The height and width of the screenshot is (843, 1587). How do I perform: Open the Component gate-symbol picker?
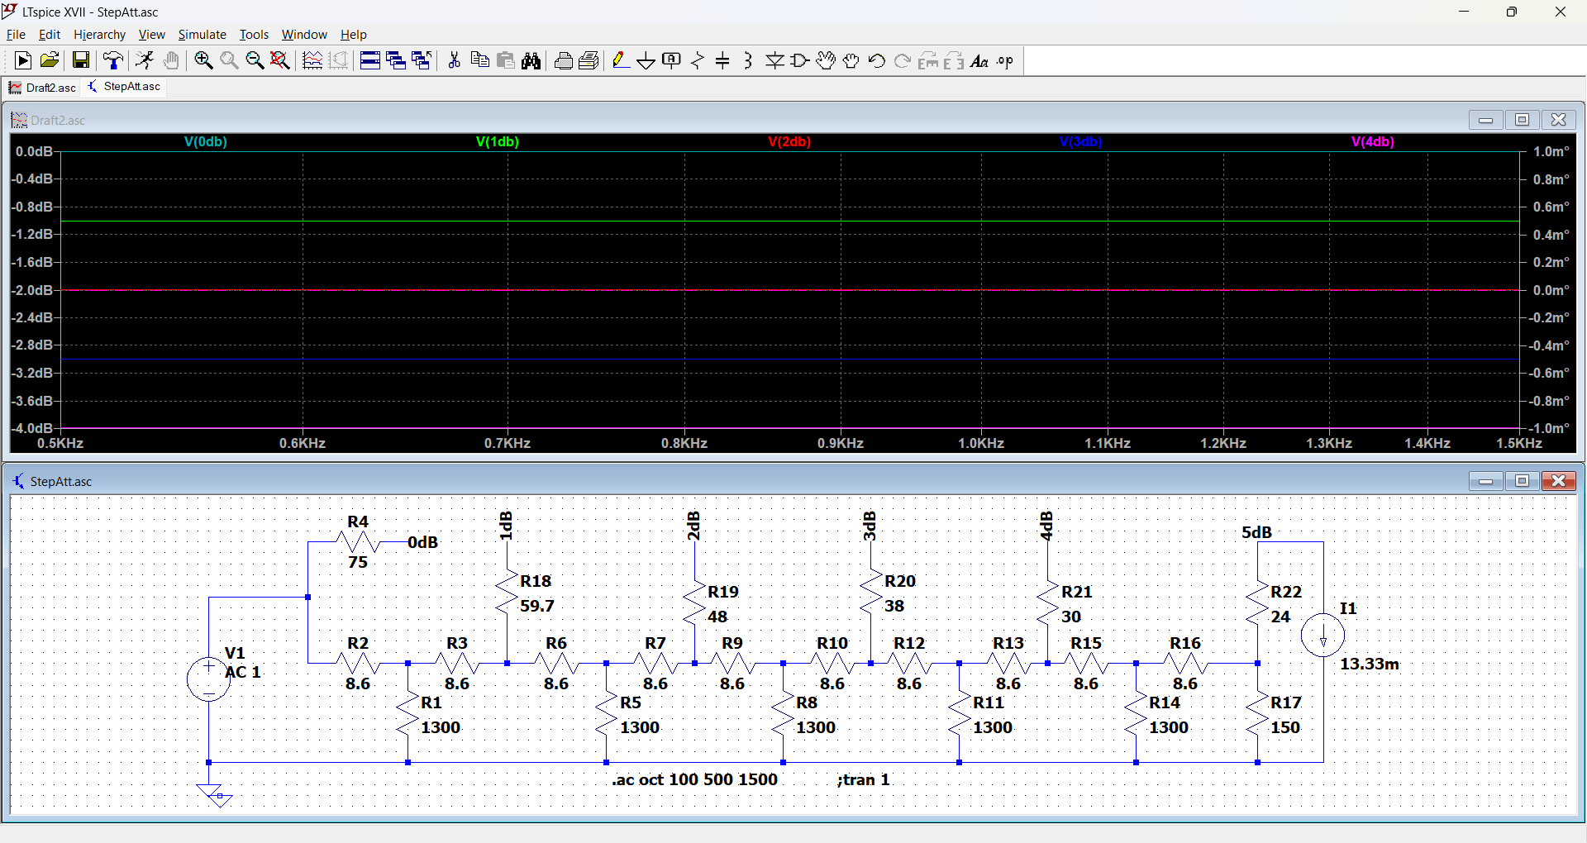click(x=800, y=60)
